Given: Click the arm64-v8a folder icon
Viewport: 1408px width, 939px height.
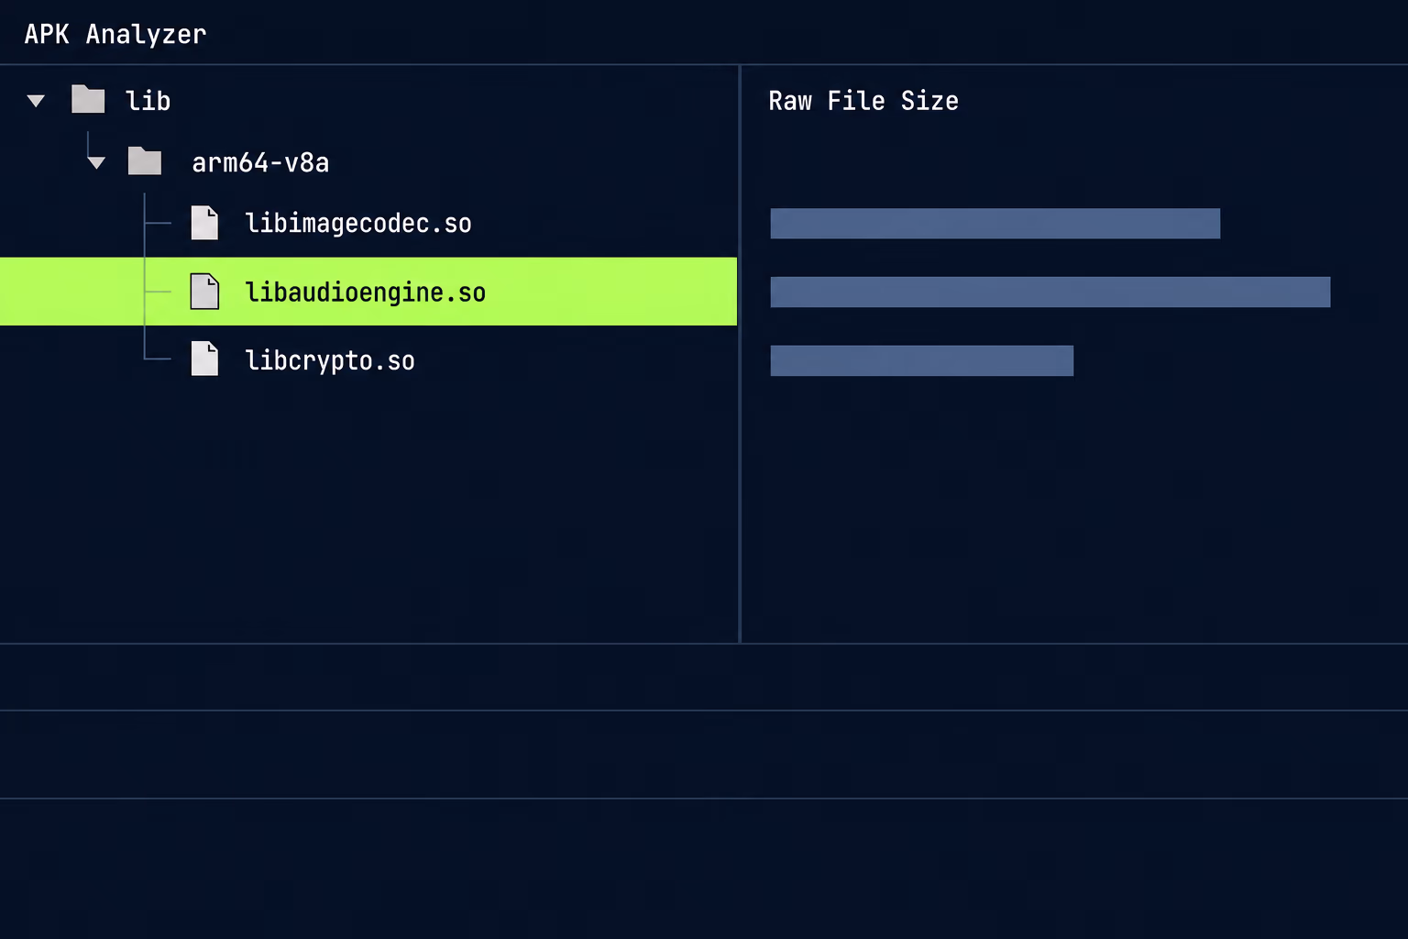Looking at the screenshot, I should (x=145, y=161).
